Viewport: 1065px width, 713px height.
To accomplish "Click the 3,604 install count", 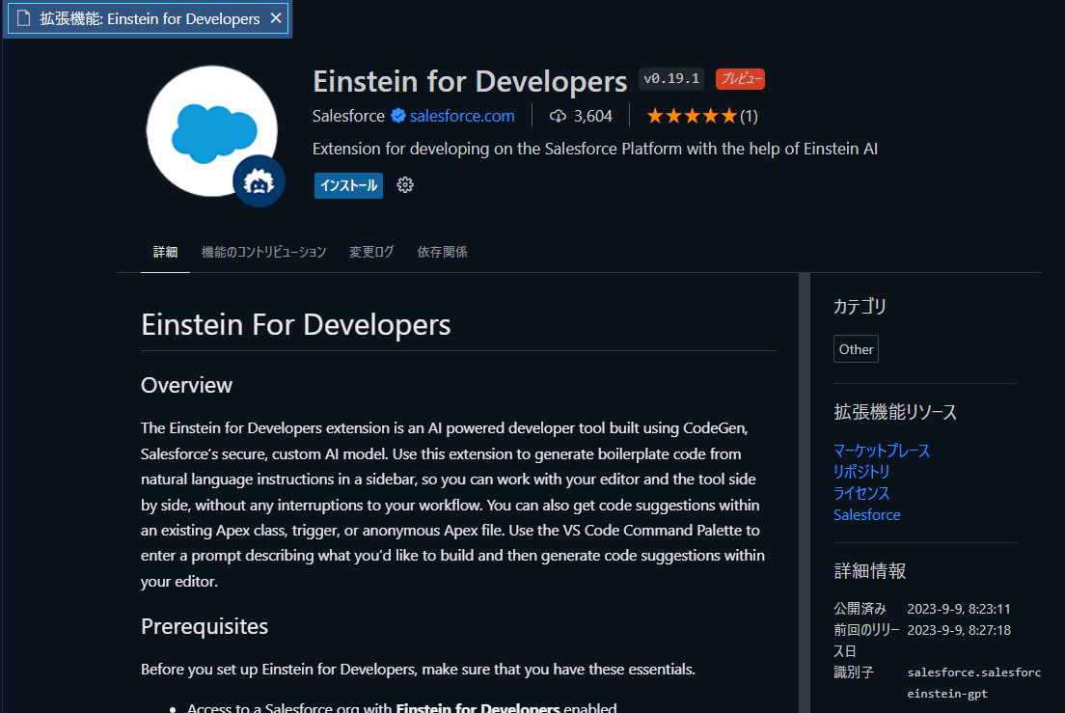I will [x=593, y=116].
